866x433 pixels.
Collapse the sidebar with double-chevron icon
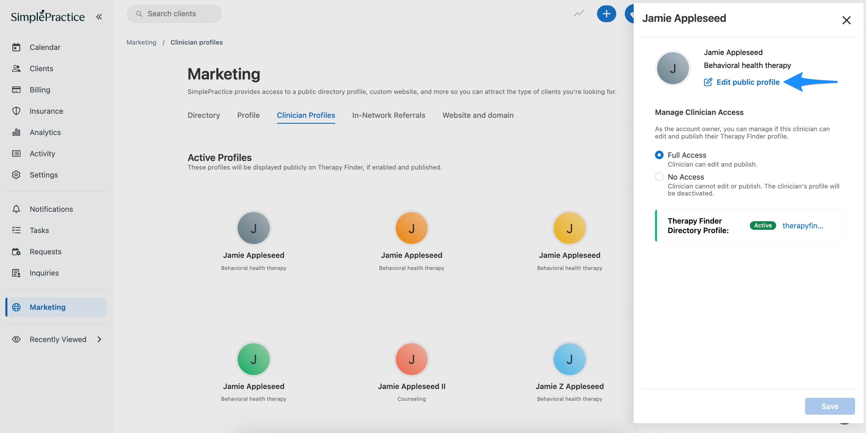(99, 17)
